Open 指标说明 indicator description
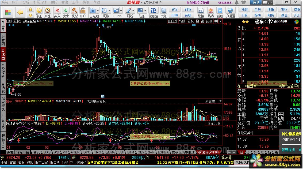Image resolution: width=303 pixels, height=169 pixels. click(x=213, y=123)
